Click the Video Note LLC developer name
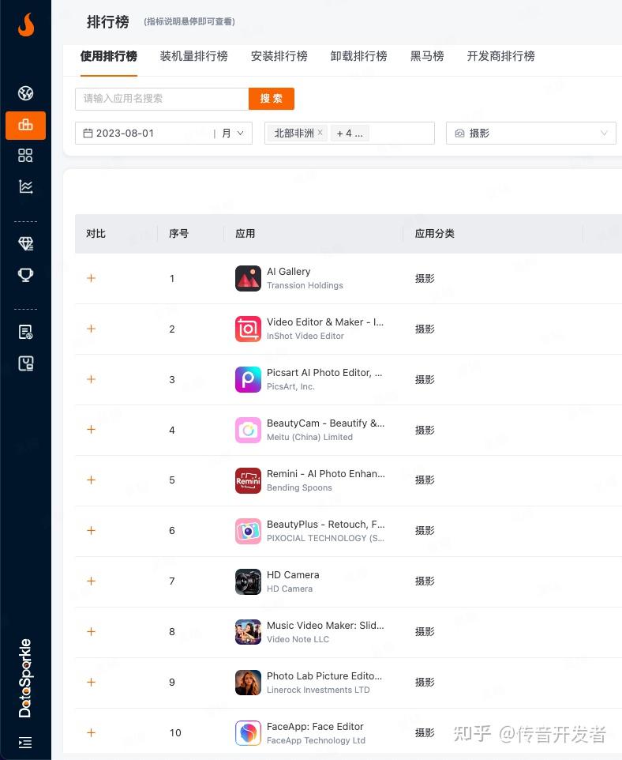Screen dimensions: 622x760 click(x=298, y=639)
